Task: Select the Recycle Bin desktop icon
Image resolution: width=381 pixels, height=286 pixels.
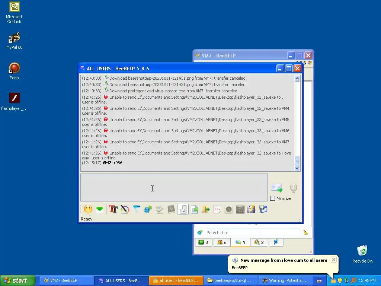Action: (362, 254)
